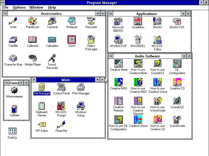Select the Creative Mixer icon

tap(119, 64)
